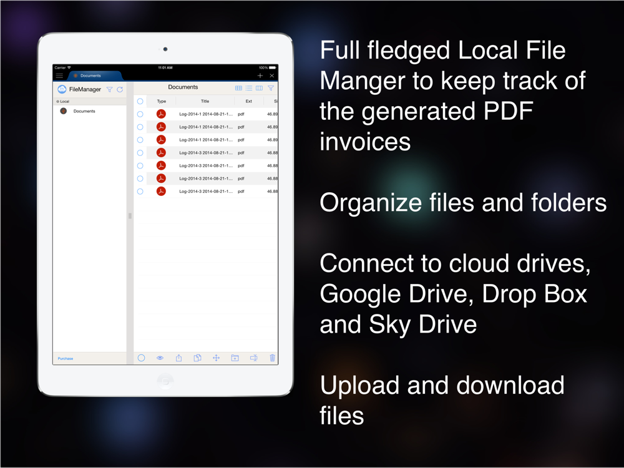Switch to list view layout
The width and height of the screenshot is (624, 468).
(249, 88)
